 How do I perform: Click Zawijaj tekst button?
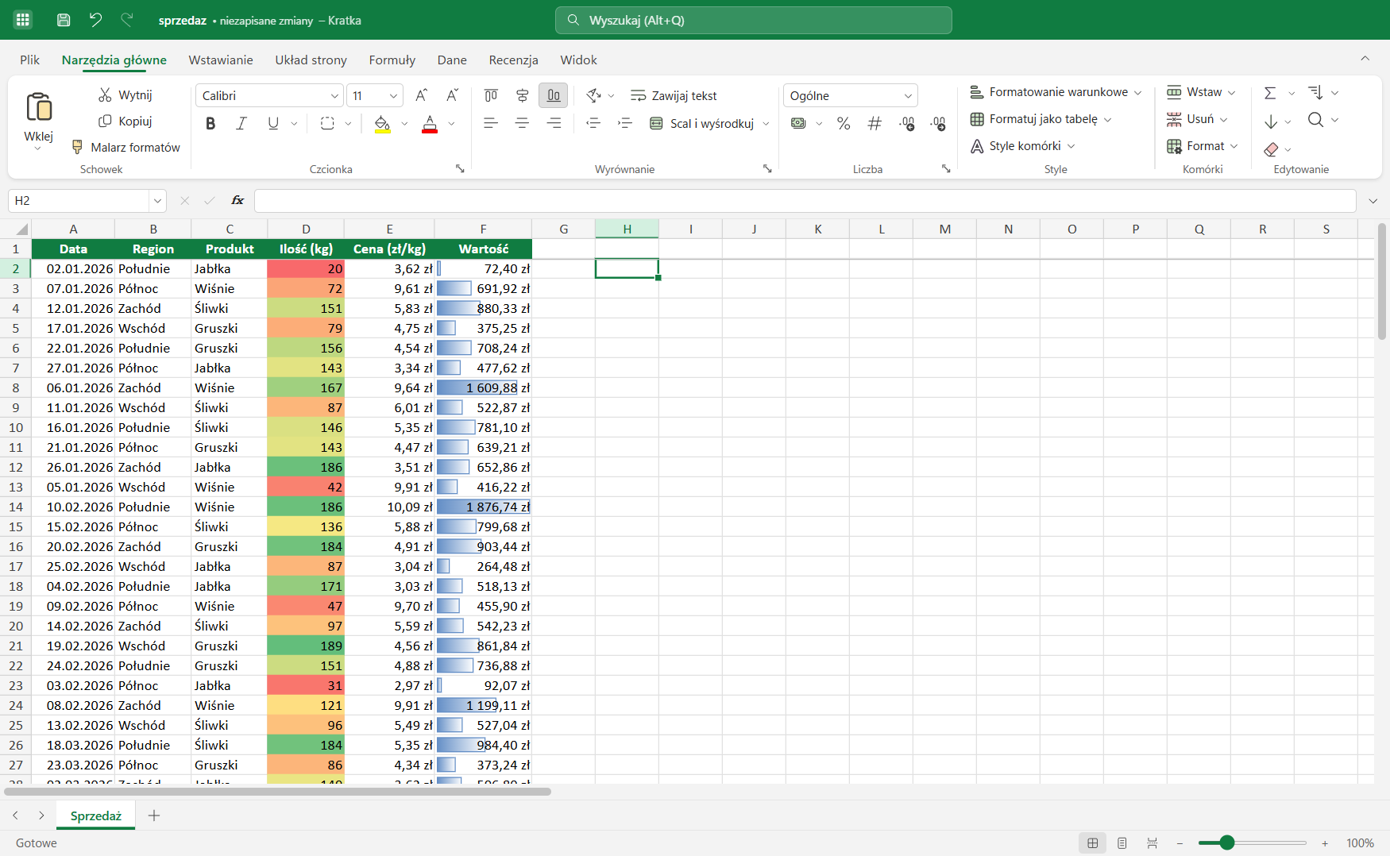point(674,95)
